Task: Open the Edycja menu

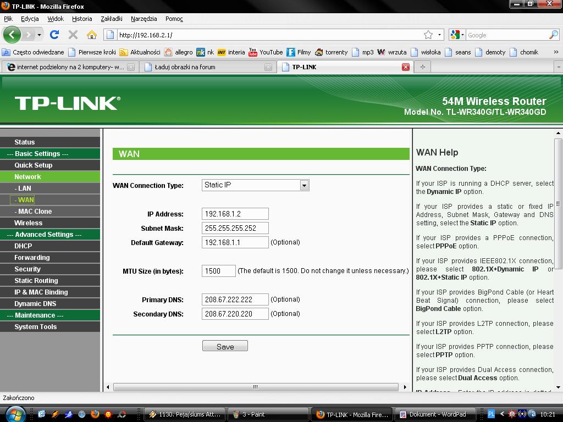Action: point(30,19)
